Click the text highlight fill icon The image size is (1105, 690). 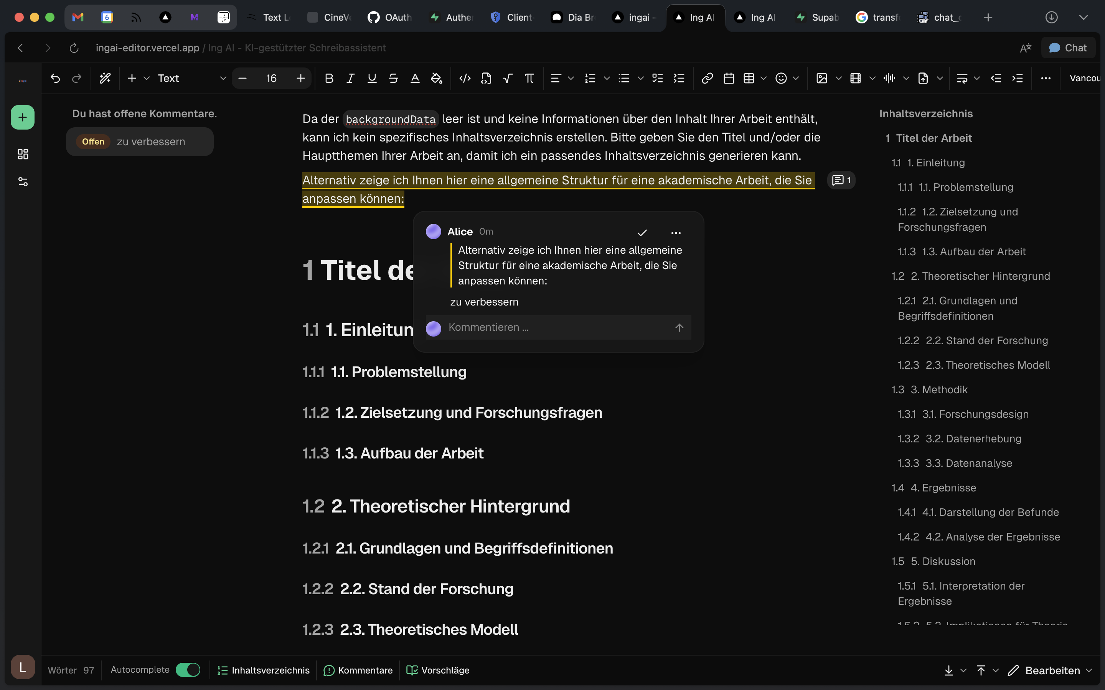pyautogui.click(x=437, y=79)
